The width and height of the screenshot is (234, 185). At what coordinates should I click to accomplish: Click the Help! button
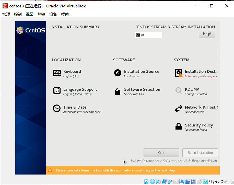point(207,34)
